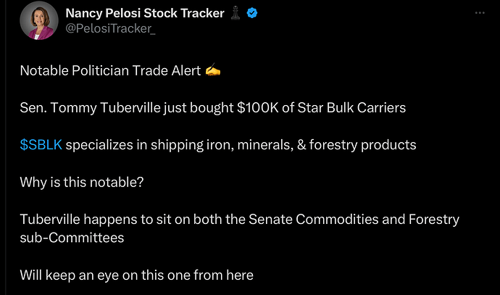
Task: Click the 'Star Bulk Carriers' company name
Action: [351, 108]
